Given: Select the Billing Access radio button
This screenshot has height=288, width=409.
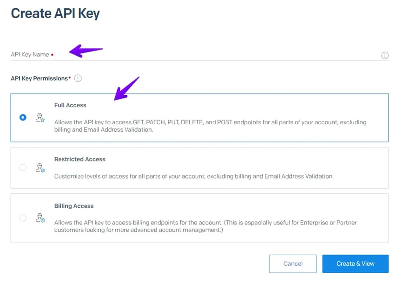Looking at the screenshot, I should coord(23,218).
